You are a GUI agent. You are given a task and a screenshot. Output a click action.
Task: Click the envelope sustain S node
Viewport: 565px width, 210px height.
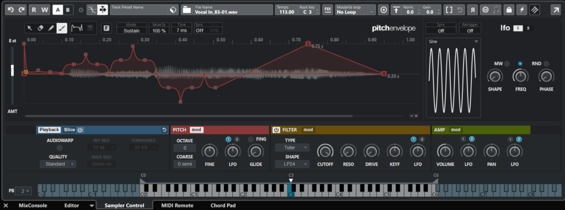click(308, 44)
